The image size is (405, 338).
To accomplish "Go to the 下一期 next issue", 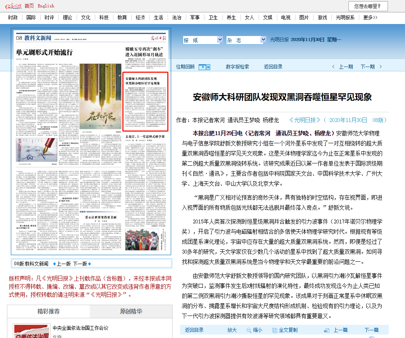I will (367, 67).
